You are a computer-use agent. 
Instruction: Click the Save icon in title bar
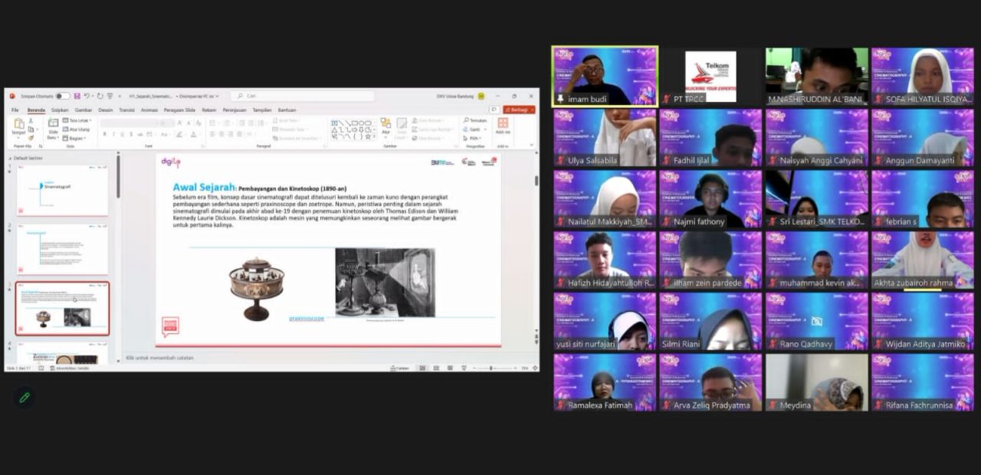click(77, 96)
